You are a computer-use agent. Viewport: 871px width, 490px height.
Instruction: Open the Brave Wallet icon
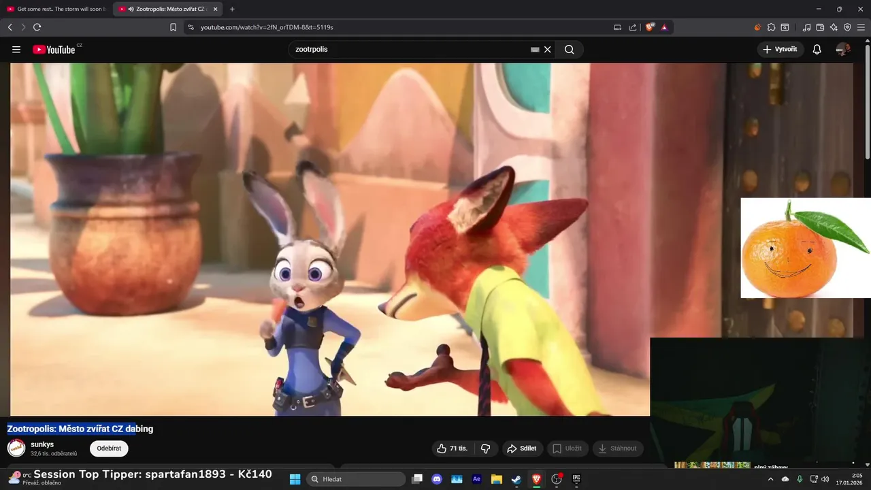point(820,27)
